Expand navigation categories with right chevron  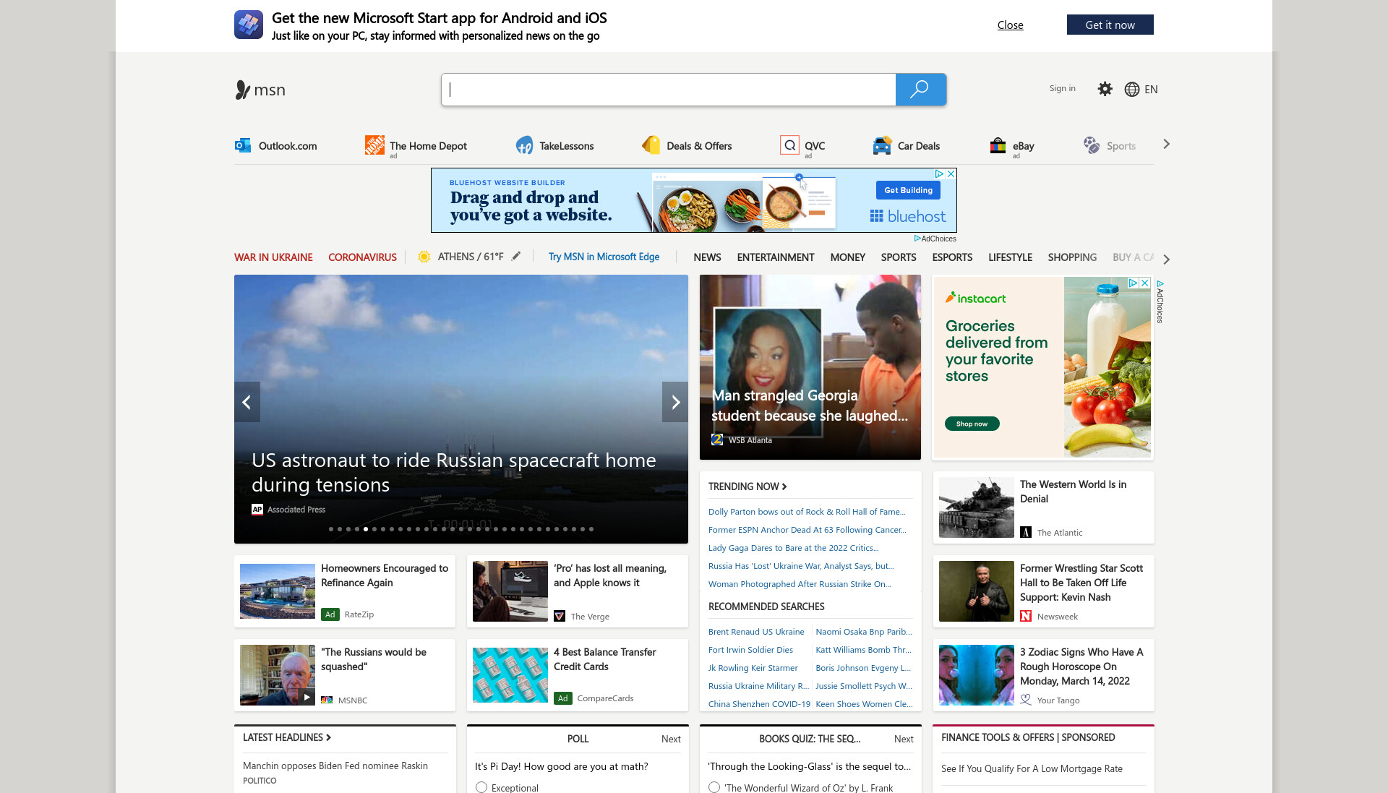pyautogui.click(x=1166, y=259)
